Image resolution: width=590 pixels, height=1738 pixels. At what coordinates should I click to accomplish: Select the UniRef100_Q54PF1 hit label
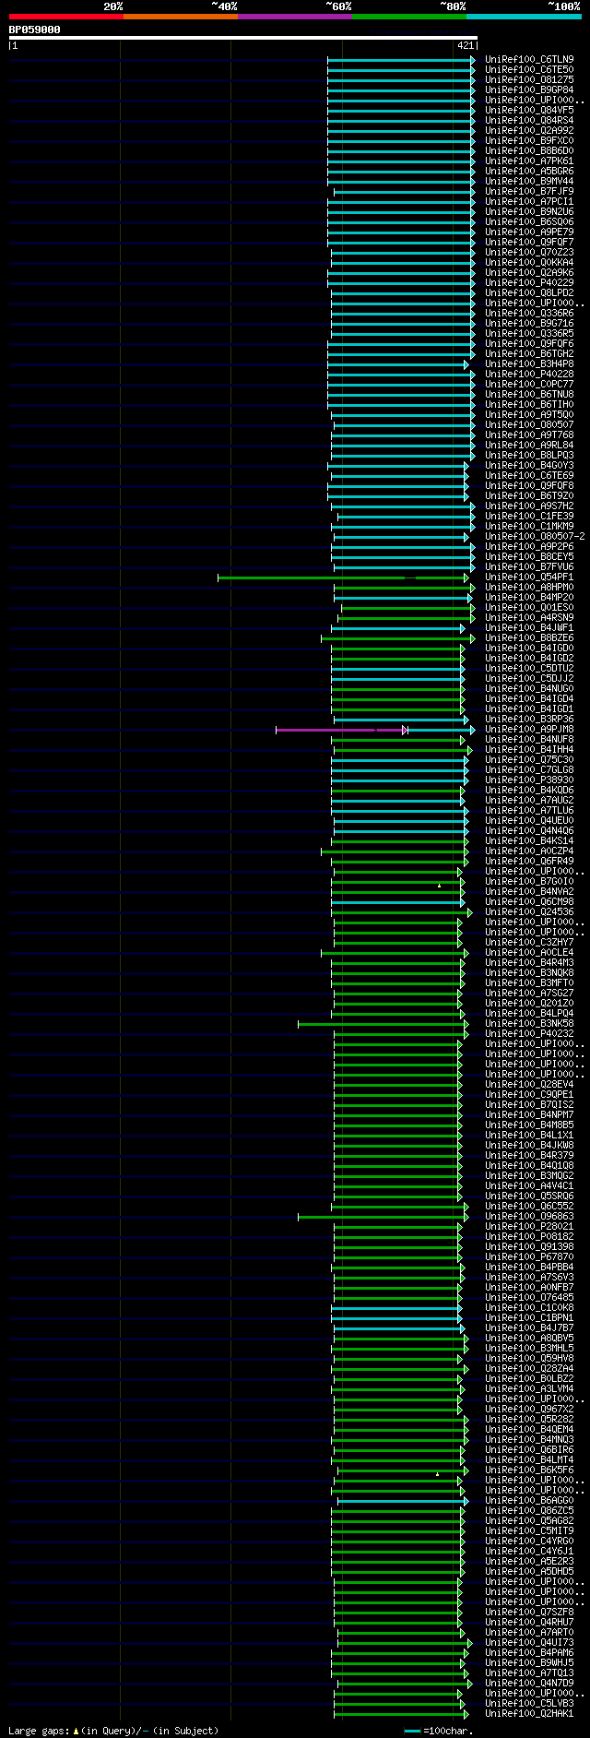point(529,577)
